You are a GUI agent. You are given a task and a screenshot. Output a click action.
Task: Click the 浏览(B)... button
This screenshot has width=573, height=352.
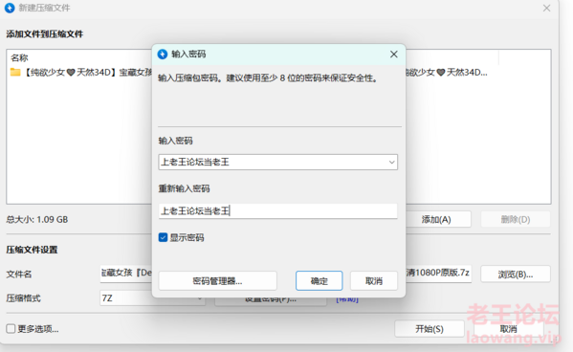516,275
